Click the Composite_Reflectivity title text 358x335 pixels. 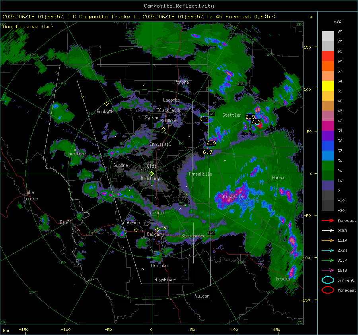pyautogui.click(x=179, y=6)
